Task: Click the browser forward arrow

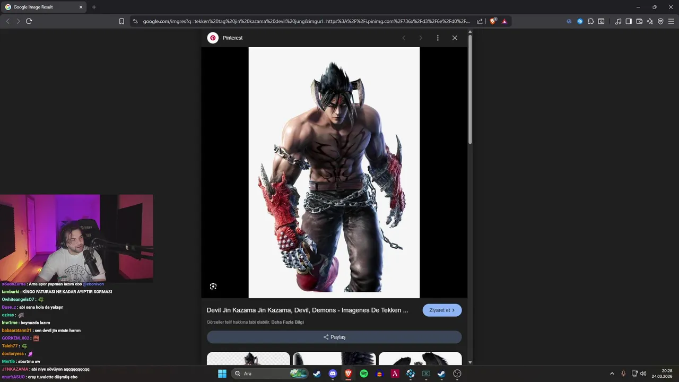Action: point(18,21)
